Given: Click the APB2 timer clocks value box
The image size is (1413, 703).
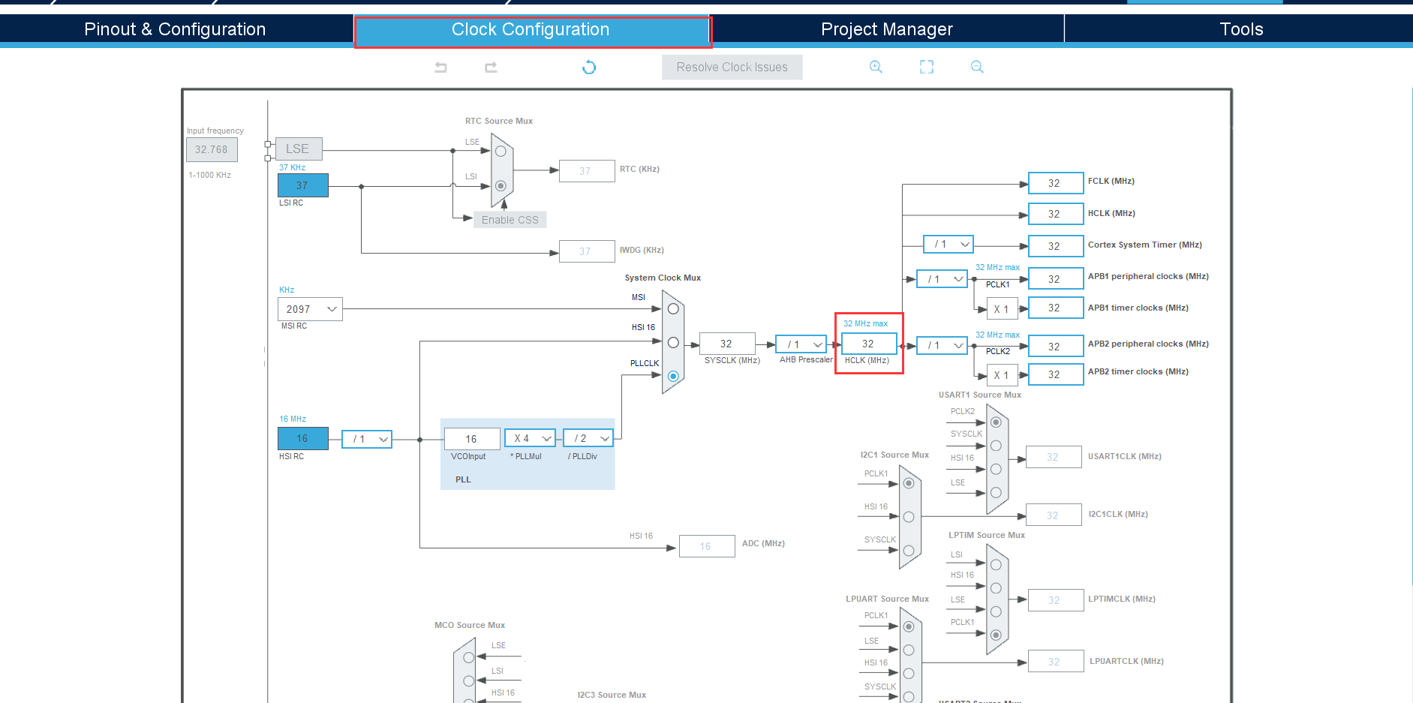Looking at the screenshot, I should click(1056, 374).
